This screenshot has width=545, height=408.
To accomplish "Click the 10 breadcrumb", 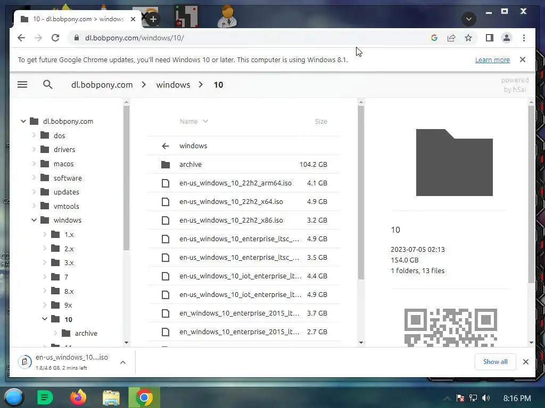I will [x=218, y=84].
